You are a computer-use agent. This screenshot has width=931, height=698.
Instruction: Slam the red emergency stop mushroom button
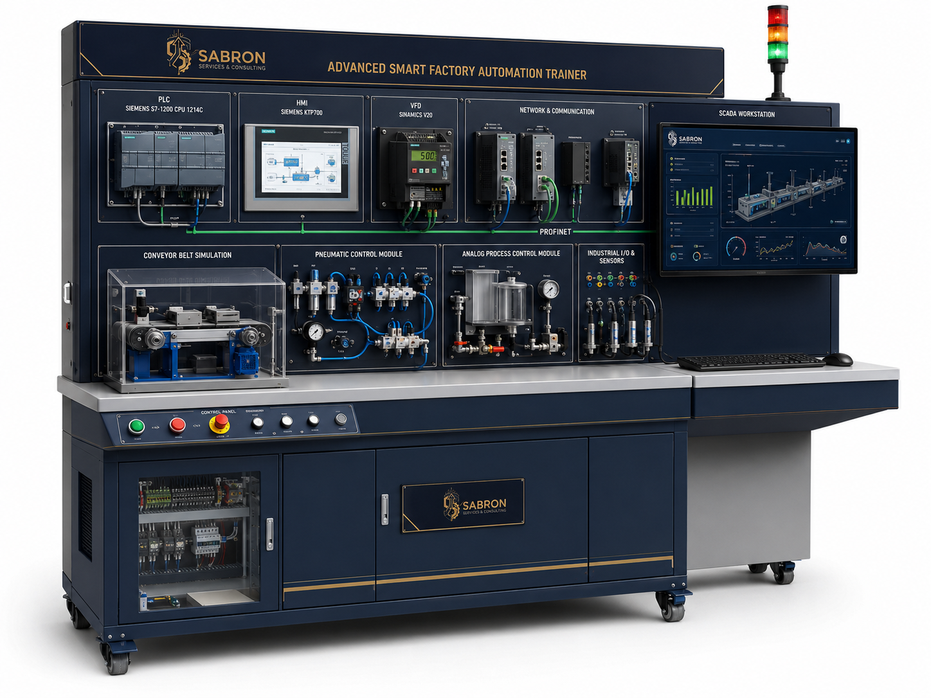point(221,423)
